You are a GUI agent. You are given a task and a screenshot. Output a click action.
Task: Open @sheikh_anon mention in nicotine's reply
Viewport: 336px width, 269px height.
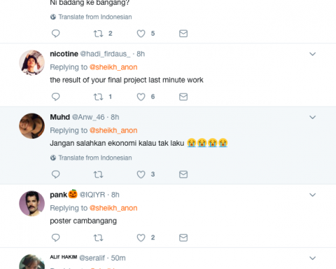[x=113, y=67]
